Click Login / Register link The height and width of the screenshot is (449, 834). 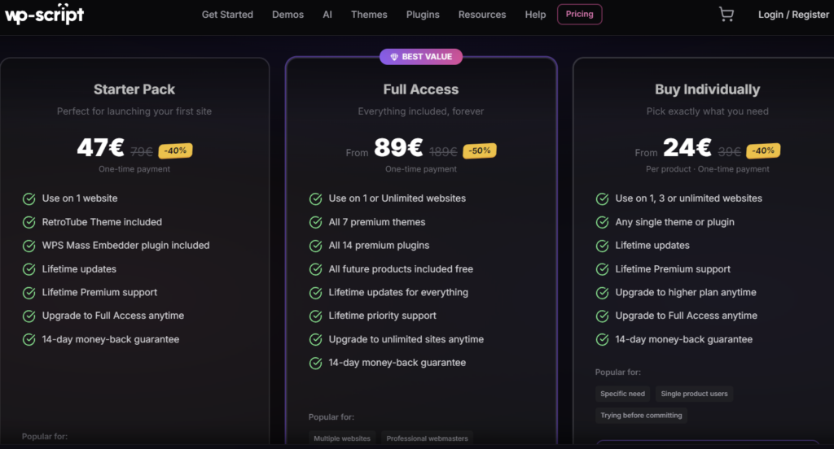pyautogui.click(x=793, y=15)
